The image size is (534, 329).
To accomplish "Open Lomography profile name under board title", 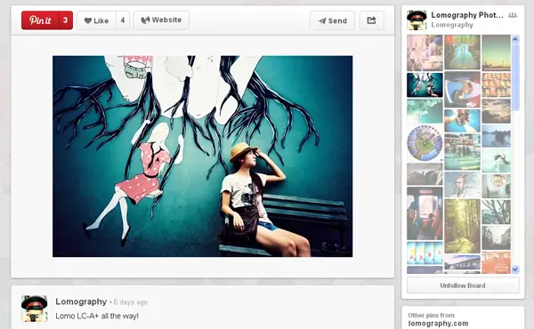I will tap(452, 25).
